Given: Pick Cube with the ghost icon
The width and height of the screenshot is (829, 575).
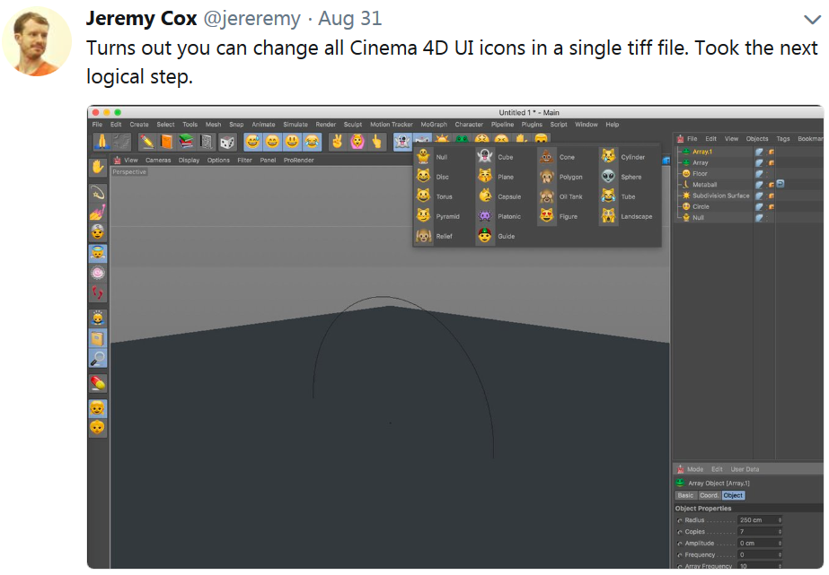Looking at the screenshot, I should tap(485, 156).
